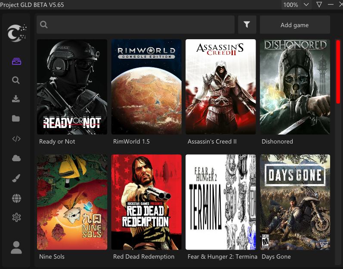The image size is (343, 269).
Task: Click the magnifier icon in search bar
Action: (x=44, y=25)
